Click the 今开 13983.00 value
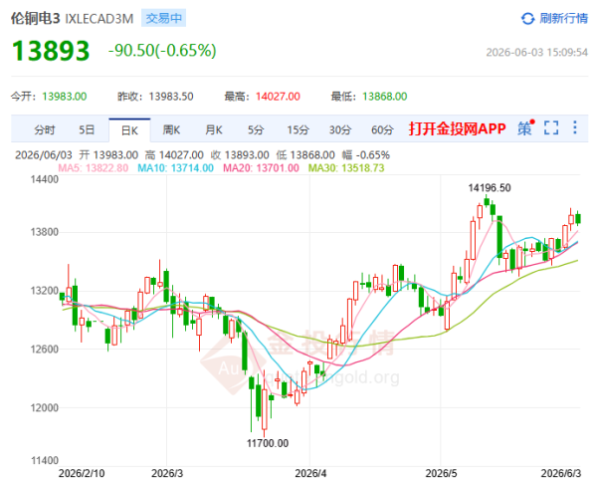Image resolution: width=597 pixels, height=478 pixels. [65, 97]
